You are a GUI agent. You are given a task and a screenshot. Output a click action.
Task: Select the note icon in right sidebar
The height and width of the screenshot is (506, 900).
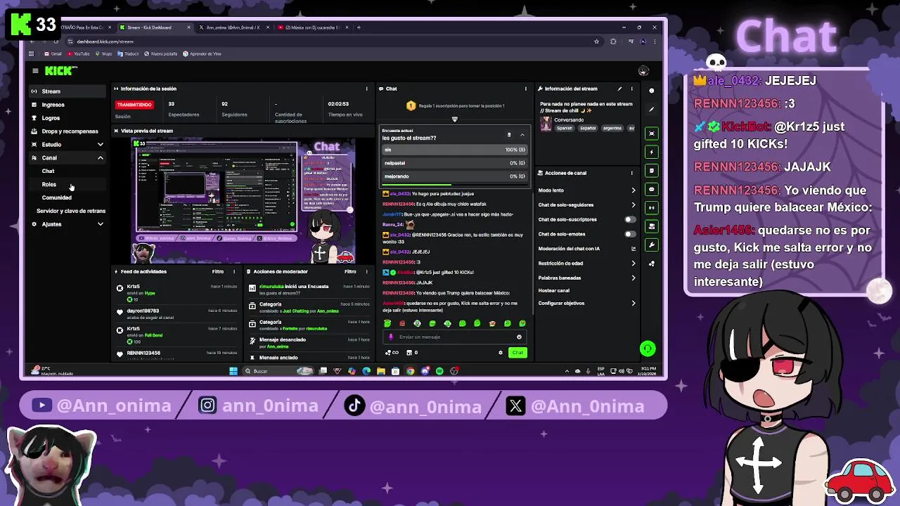coord(652,171)
